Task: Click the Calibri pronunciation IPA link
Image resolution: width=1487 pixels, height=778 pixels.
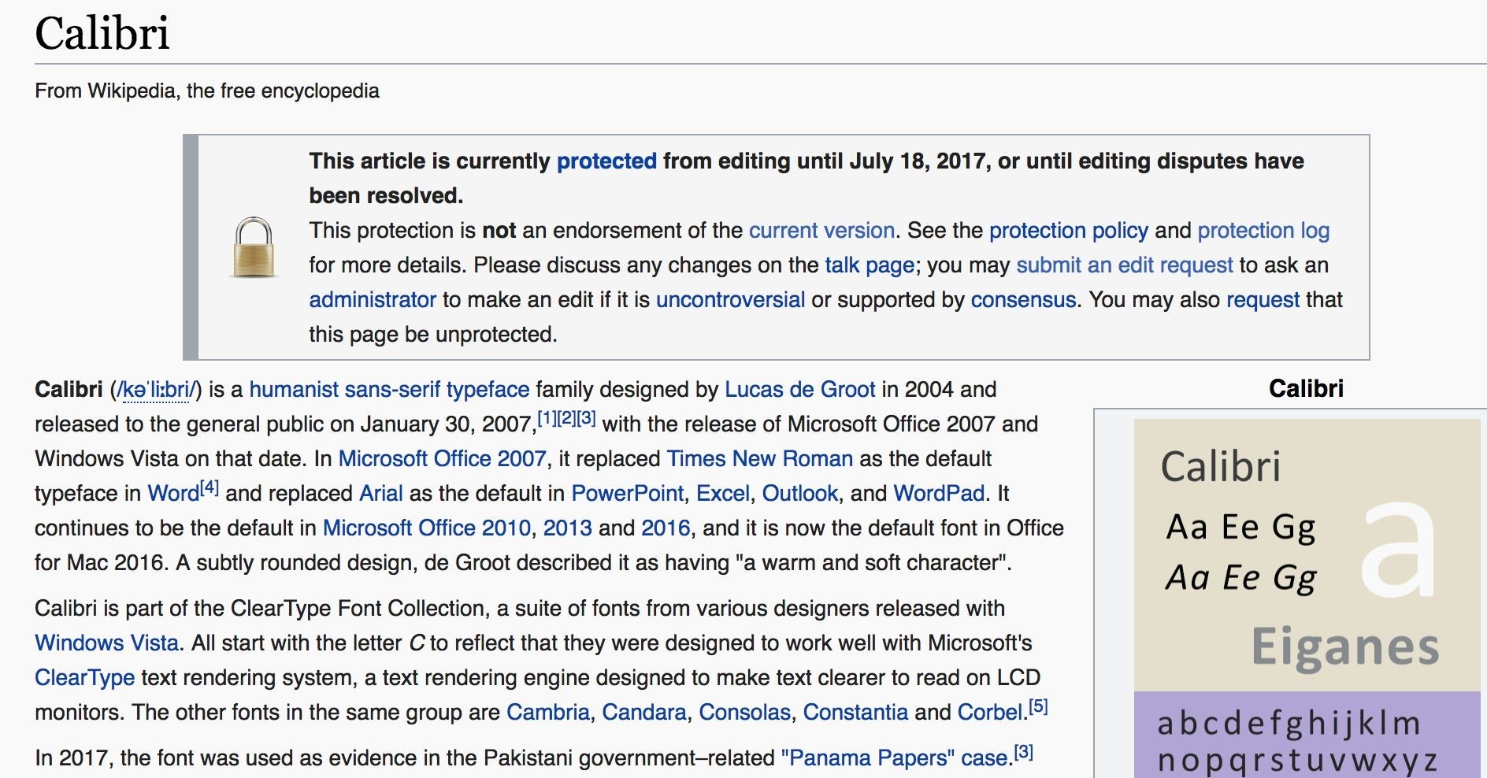Action: pyautogui.click(x=156, y=390)
